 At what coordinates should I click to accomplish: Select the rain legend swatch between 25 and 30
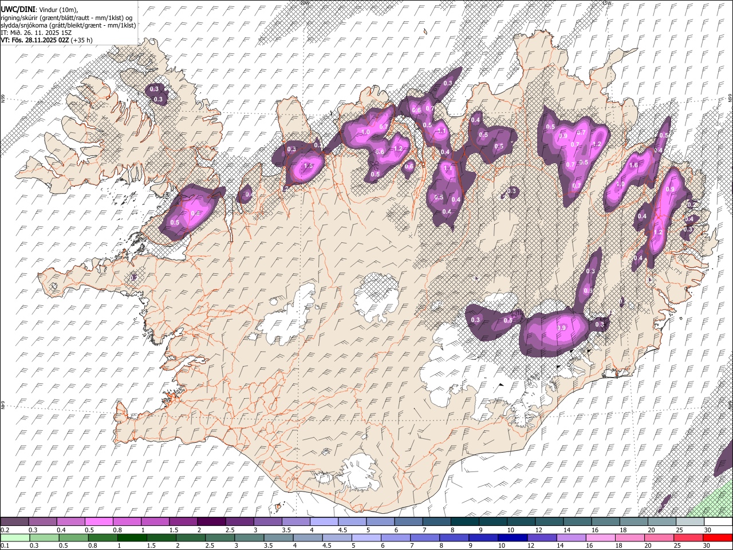tap(688, 537)
